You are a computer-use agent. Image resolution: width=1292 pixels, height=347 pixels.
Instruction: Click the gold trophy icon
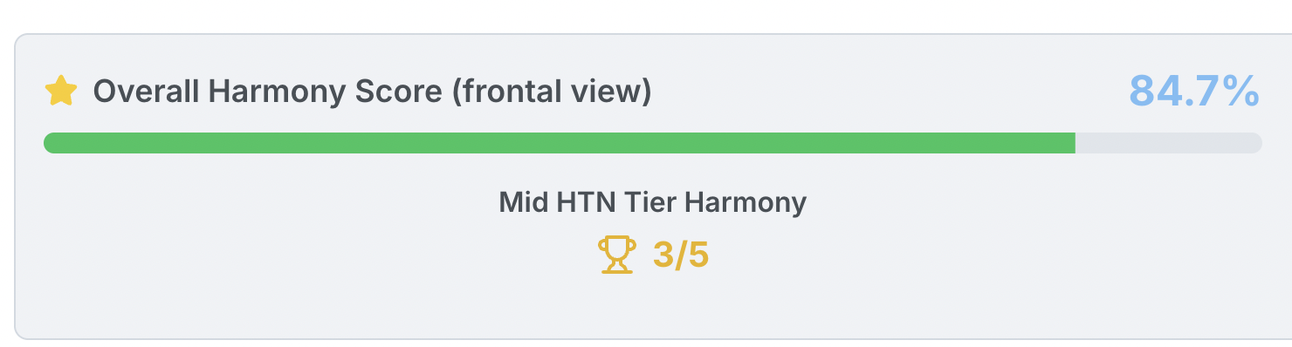coord(616,255)
